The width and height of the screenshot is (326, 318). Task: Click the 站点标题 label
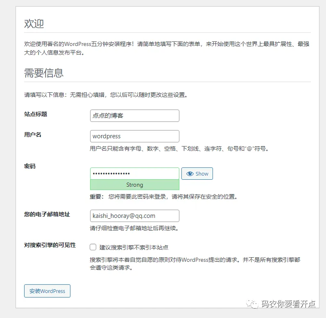(36, 114)
